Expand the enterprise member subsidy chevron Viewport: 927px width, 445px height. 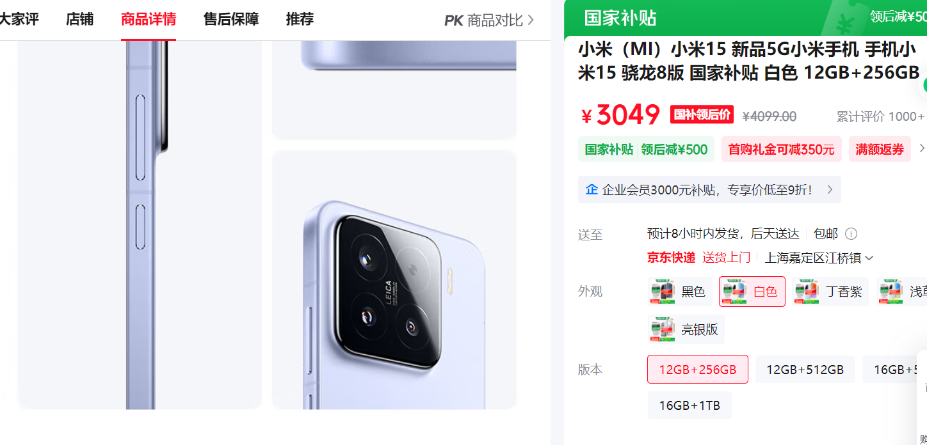pos(830,189)
